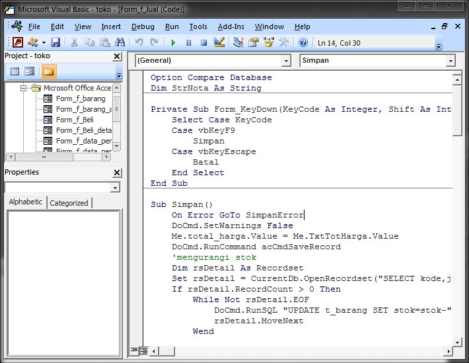
Task: Open the (General) object dropdown
Action: 285,60
